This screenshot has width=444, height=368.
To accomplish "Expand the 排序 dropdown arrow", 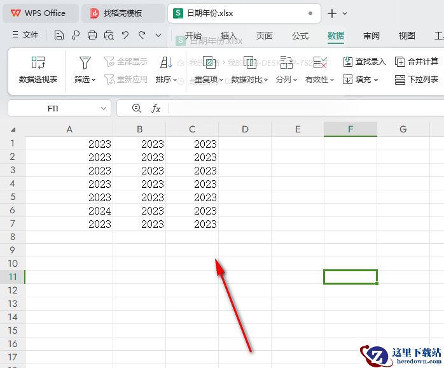I will tap(175, 80).
